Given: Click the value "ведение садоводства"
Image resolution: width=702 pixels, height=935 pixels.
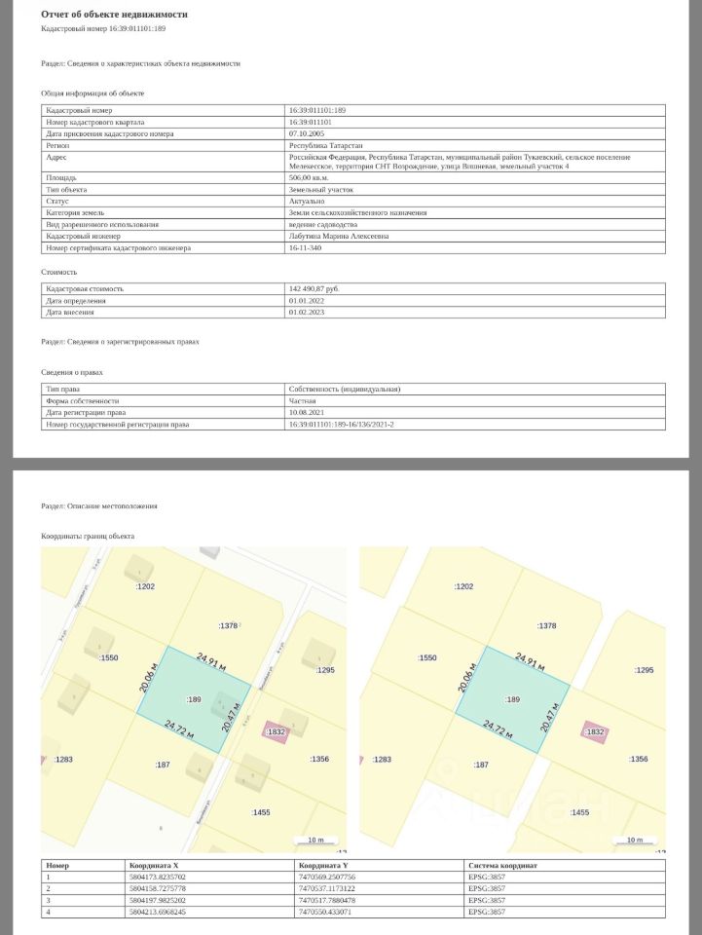Looking at the screenshot, I should (323, 225).
